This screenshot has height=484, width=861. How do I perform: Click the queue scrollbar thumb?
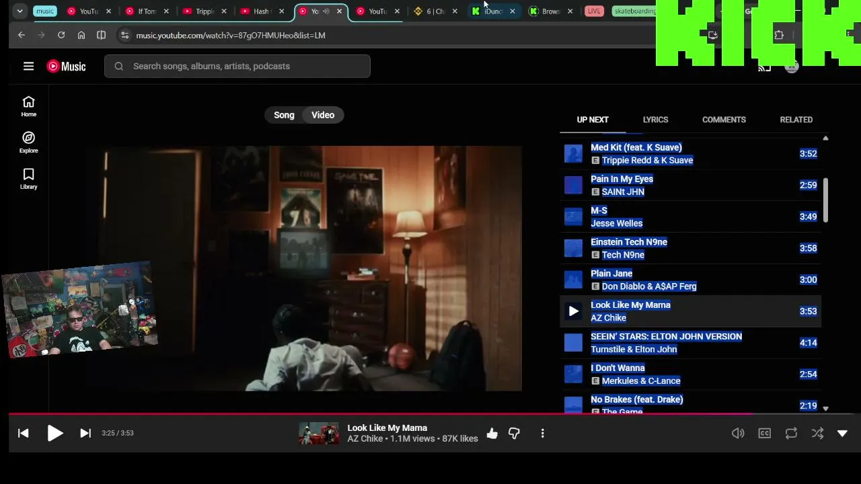[825, 200]
